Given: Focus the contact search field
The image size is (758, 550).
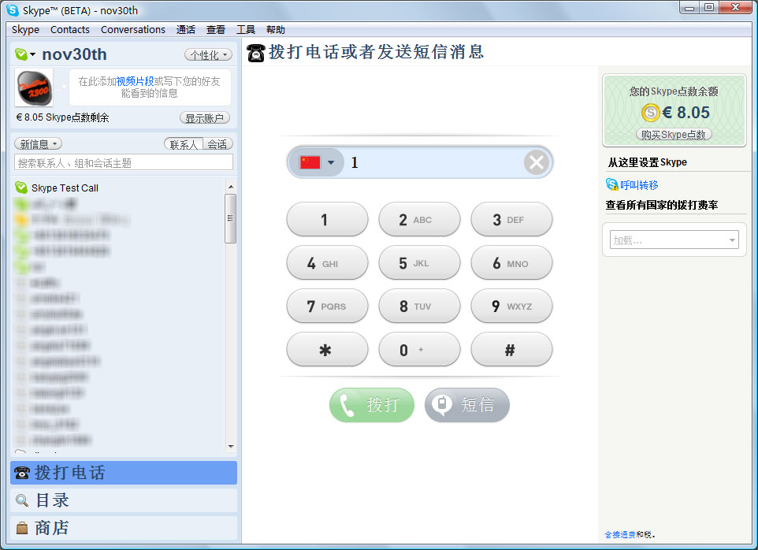Looking at the screenshot, I should pos(124,163).
